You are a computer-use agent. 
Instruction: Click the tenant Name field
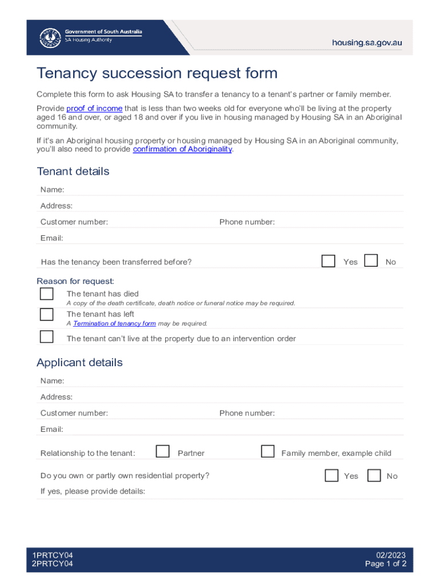pos(229,190)
